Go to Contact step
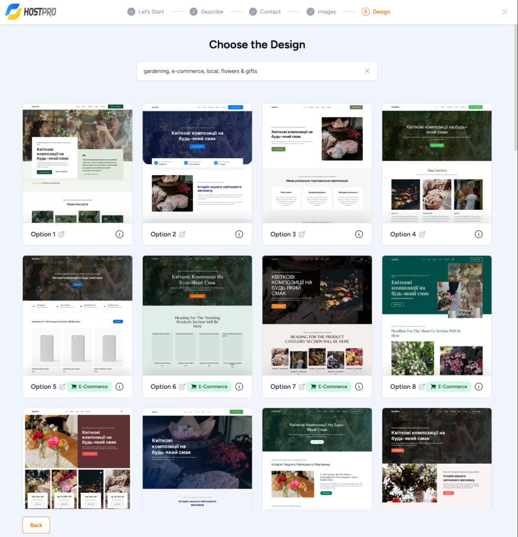The width and height of the screenshot is (518, 537). click(x=265, y=12)
